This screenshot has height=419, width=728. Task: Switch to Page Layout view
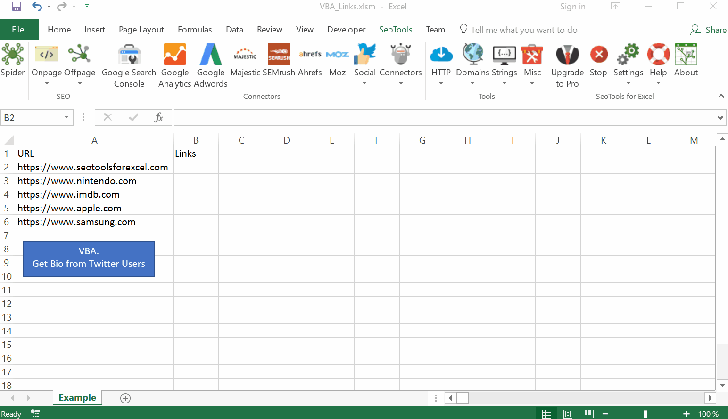(x=568, y=414)
